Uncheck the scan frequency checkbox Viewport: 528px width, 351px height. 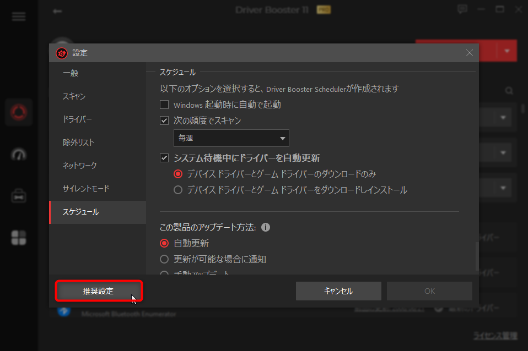[164, 120]
